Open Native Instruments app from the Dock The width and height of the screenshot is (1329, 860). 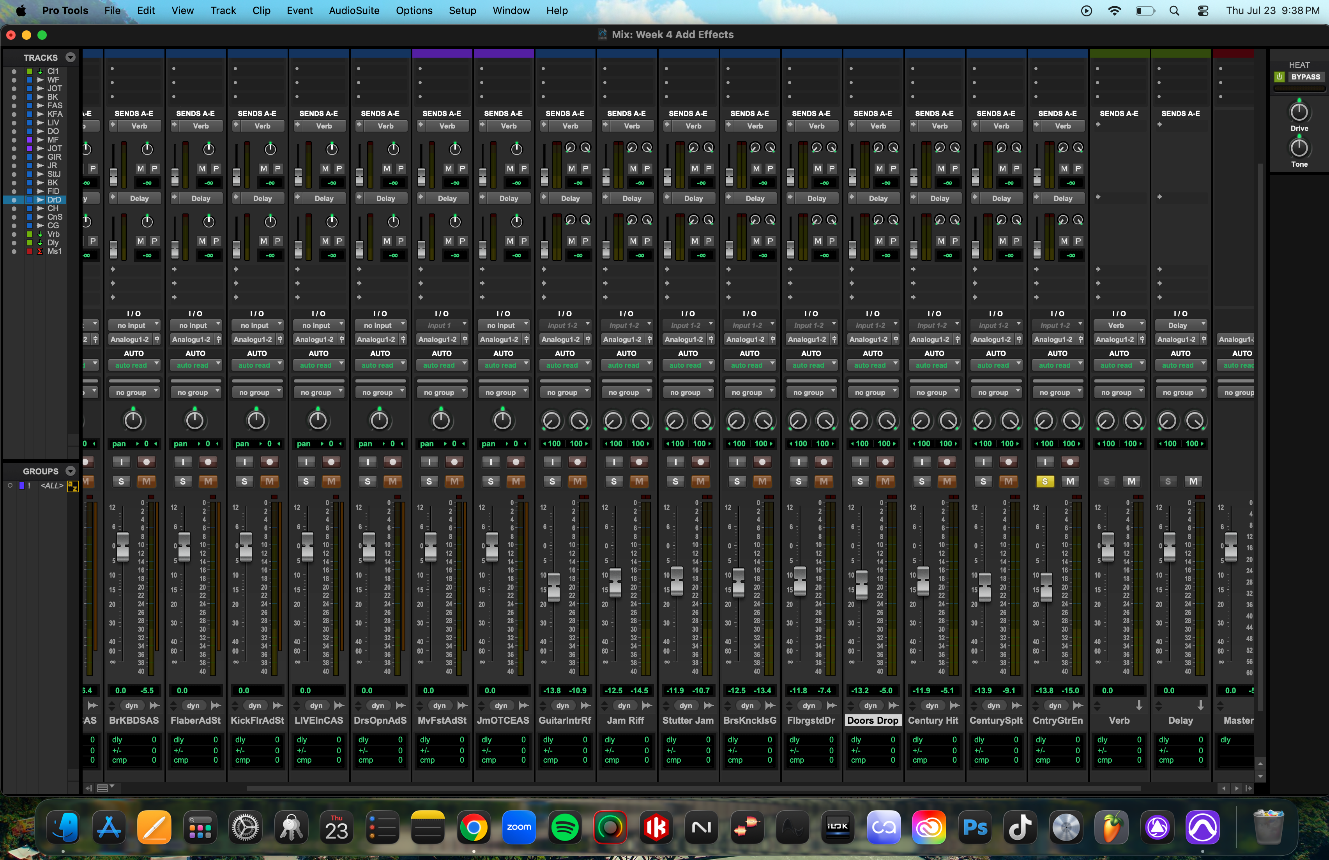coord(702,828)
